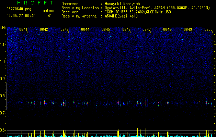Image resolution: width=216 pixels, height=137 pixels.
Task: Click the observer name Masayuki Kobayashi
Action: 123,4
